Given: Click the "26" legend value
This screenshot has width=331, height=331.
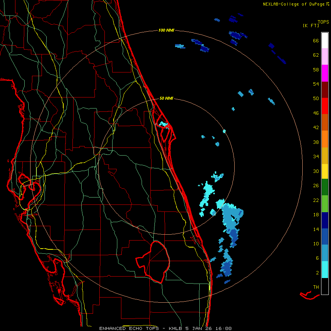Looking at the screenshot, I should coord(316,186).
